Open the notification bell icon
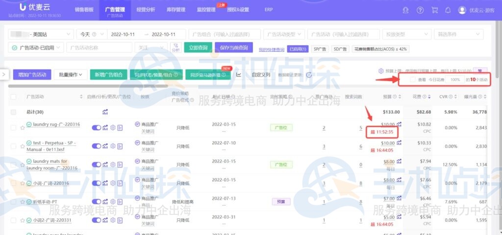The image size is (502, 235). [448, 10]
